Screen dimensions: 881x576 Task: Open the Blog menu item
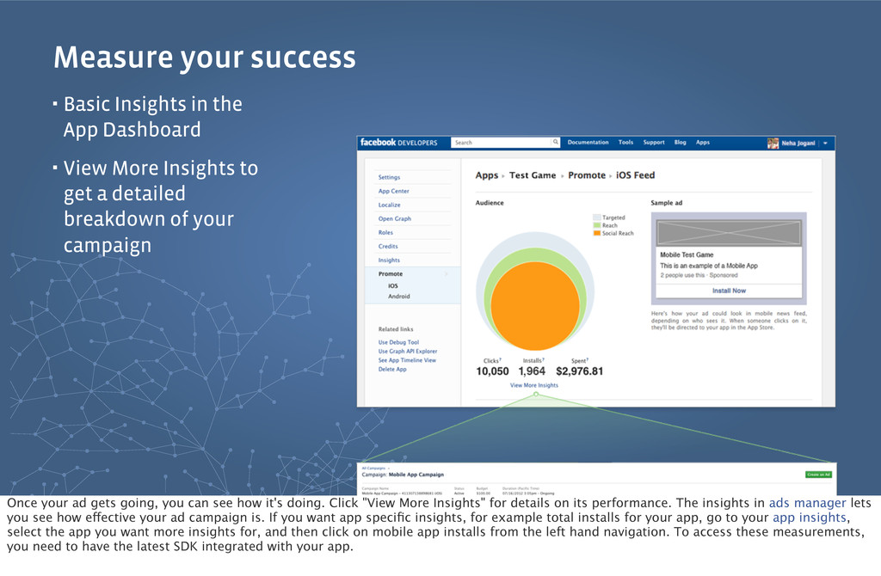tap(681, 143)
